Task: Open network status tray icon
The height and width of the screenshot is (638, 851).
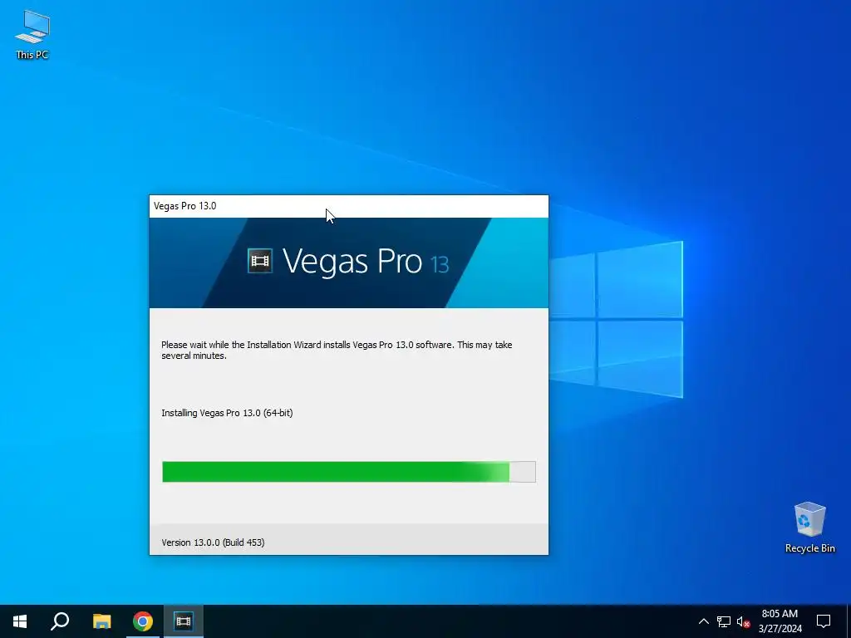Action: [724, 621]
